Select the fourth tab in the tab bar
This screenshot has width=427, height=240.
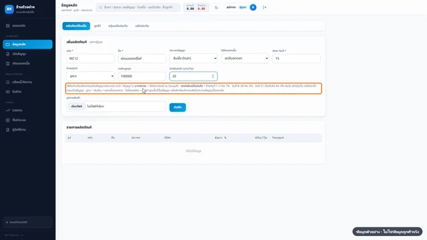pos(142,26)
